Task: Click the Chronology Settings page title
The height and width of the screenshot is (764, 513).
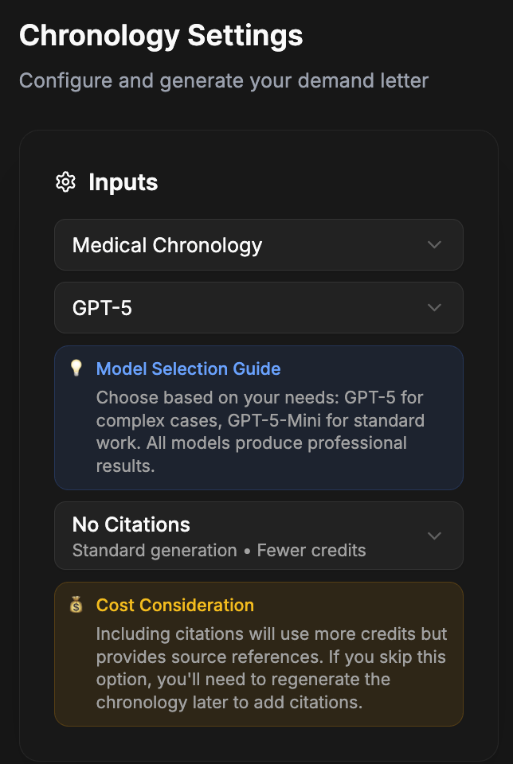Action: pyautogui.click(x=161, y=36)
